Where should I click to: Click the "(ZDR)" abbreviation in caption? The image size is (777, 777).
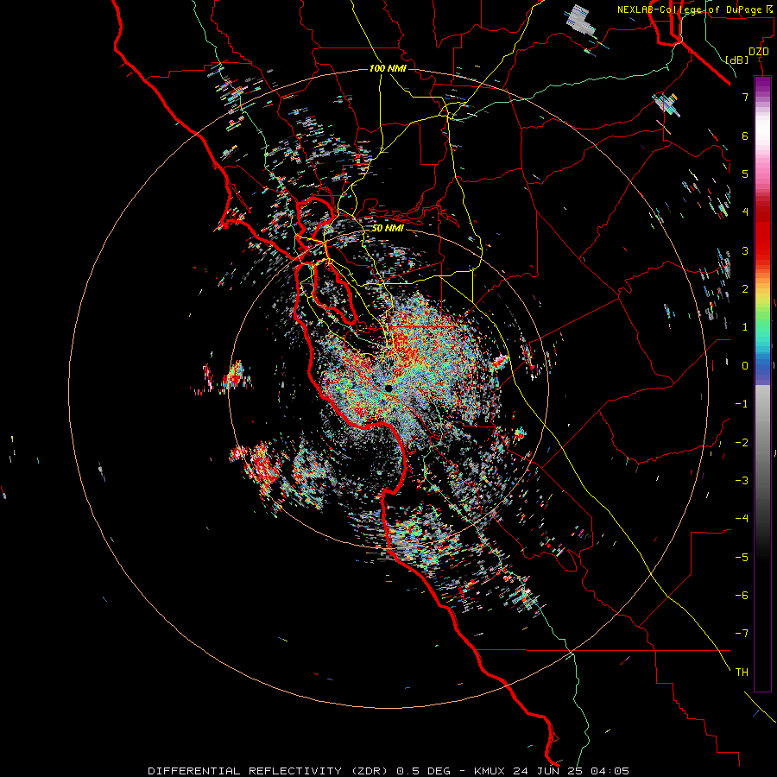[370, 771]
